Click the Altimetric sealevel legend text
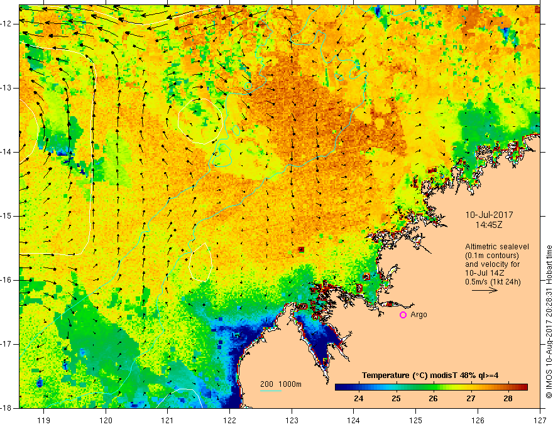553x427 pixels. click(x=497, y=247)
